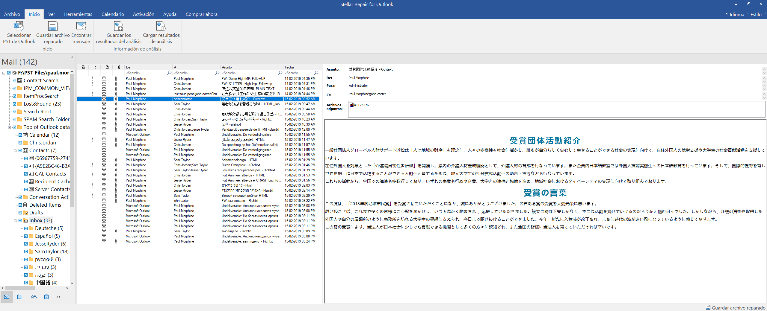Open Calendar view icon at bottom
The width and height of the screenshot is (767, 311).
[20, 297]
